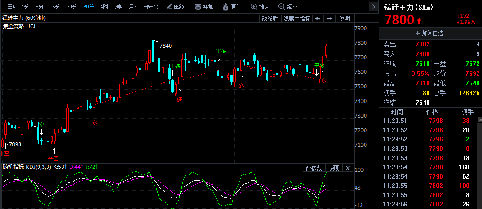Viewport: 482px width, 209px height.
Task: Click 隐藏主指标 button
Action: [297, 19]
